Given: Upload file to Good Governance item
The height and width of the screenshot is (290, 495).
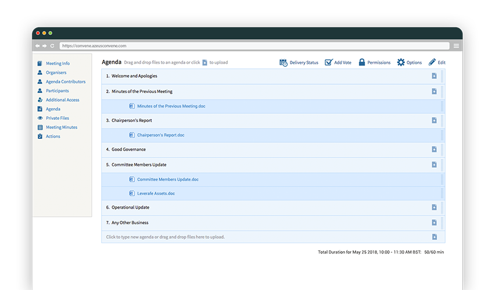Looking at the screenshot, I should click(434, 149).
